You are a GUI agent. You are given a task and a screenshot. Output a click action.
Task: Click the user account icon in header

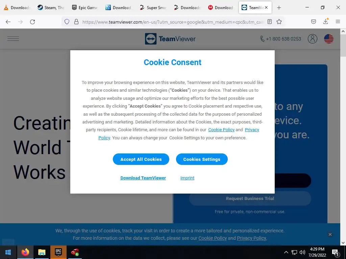point(313,39)
